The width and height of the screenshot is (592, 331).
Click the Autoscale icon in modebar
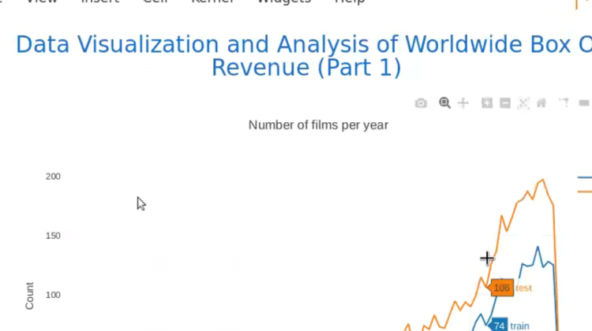[x=523, y=103]
